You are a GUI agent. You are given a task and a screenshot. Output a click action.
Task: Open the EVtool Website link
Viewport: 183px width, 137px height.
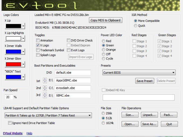point(13,133)
